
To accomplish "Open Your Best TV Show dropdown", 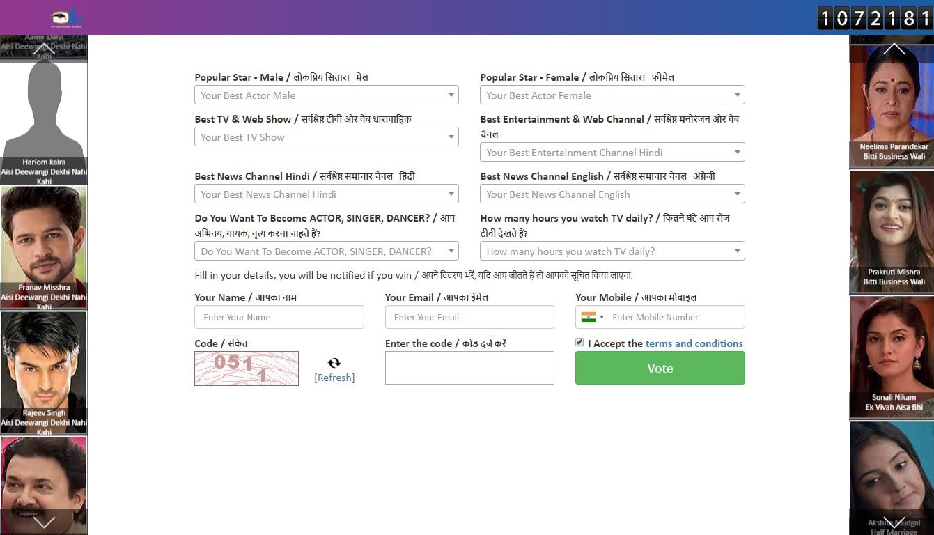I will point(326,137).
